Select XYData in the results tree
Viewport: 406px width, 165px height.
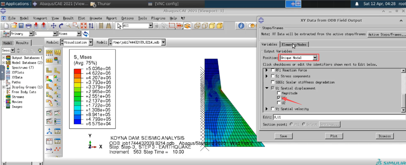pyautogui.click(x=17, y=77)
